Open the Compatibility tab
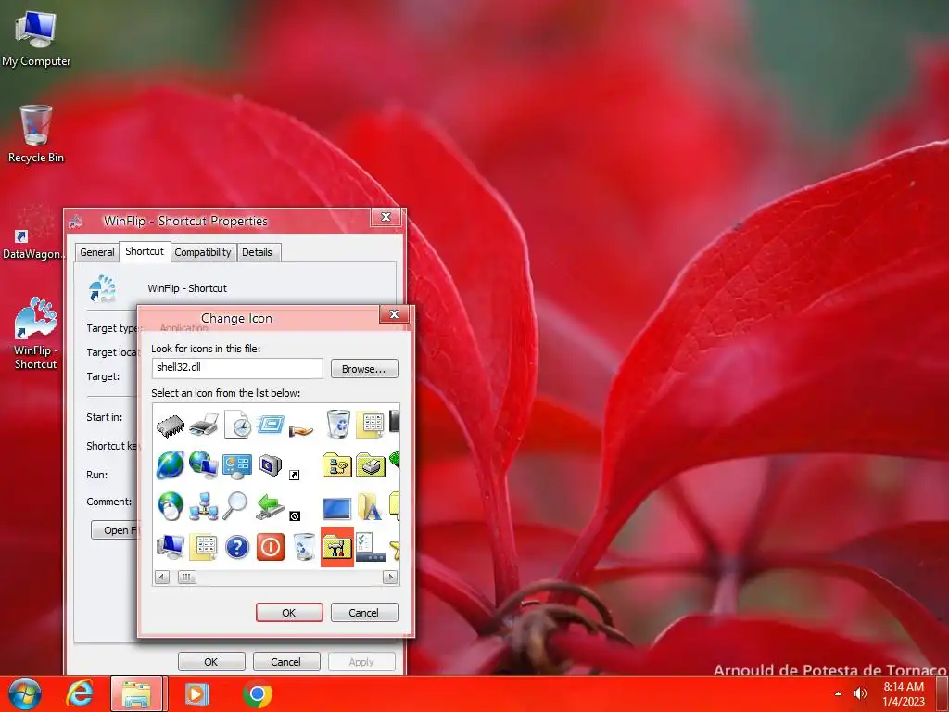Image resolution: width=949 pixels, height=712 pixels. (x=203, y=252)
